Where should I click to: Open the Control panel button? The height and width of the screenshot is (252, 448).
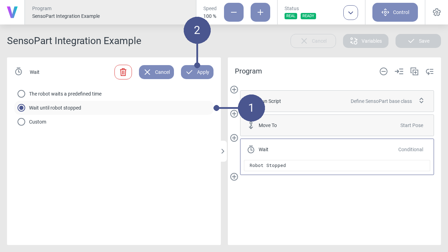coord(395,12)
